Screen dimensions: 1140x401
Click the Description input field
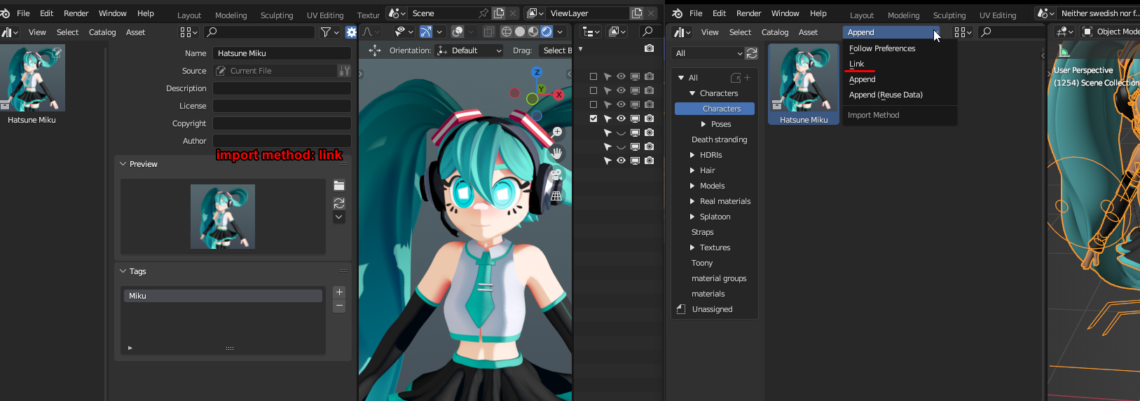click(x=282, y=88)
